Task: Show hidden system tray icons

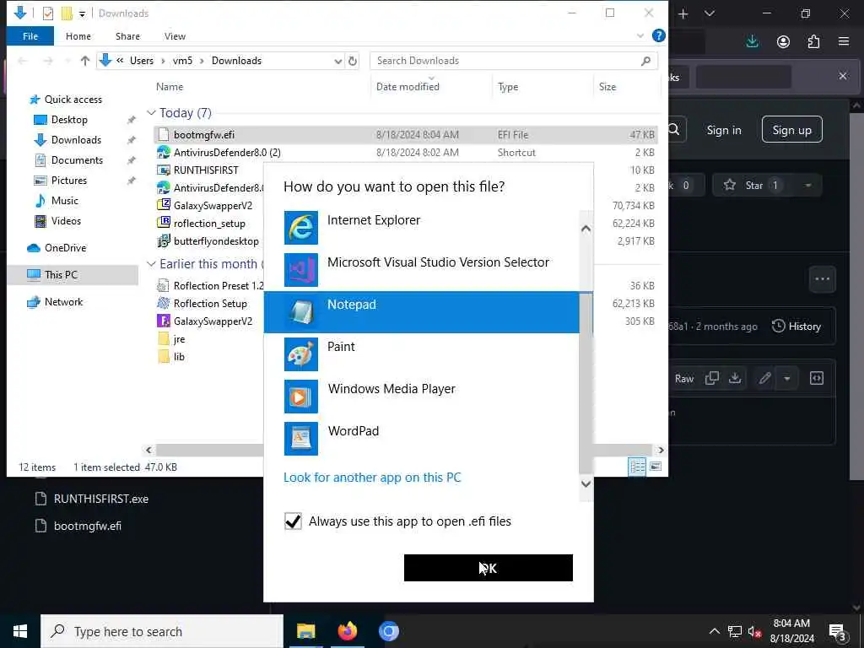Action: pos(714,631)
